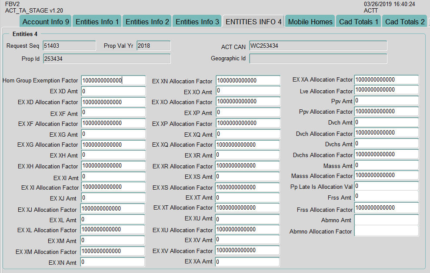
Task: Open the Entities Info 1 tab
Action: pos(97,22)
